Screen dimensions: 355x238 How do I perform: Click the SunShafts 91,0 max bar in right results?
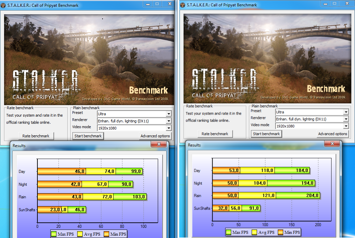[251, 208]
